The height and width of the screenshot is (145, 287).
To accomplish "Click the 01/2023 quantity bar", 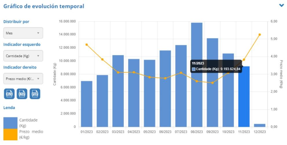I will coord(87,104).
